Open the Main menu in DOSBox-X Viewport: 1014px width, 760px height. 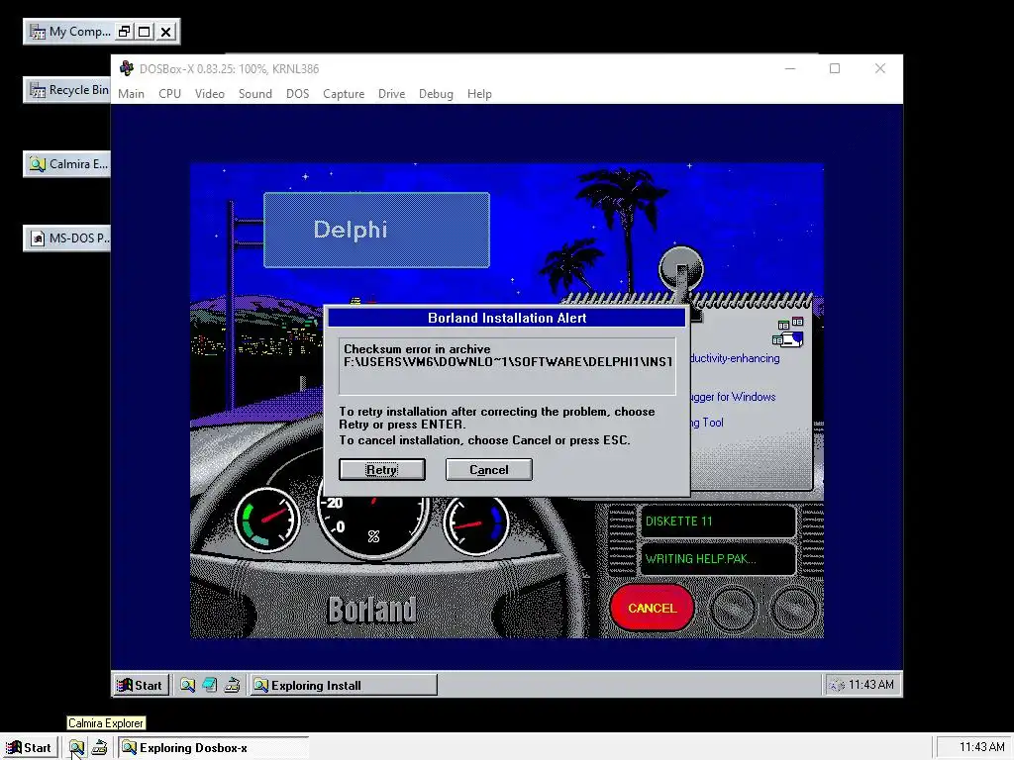click(132, 94)
